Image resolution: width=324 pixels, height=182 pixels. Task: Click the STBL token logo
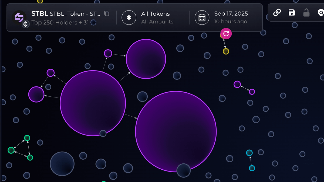pos(19,17)
